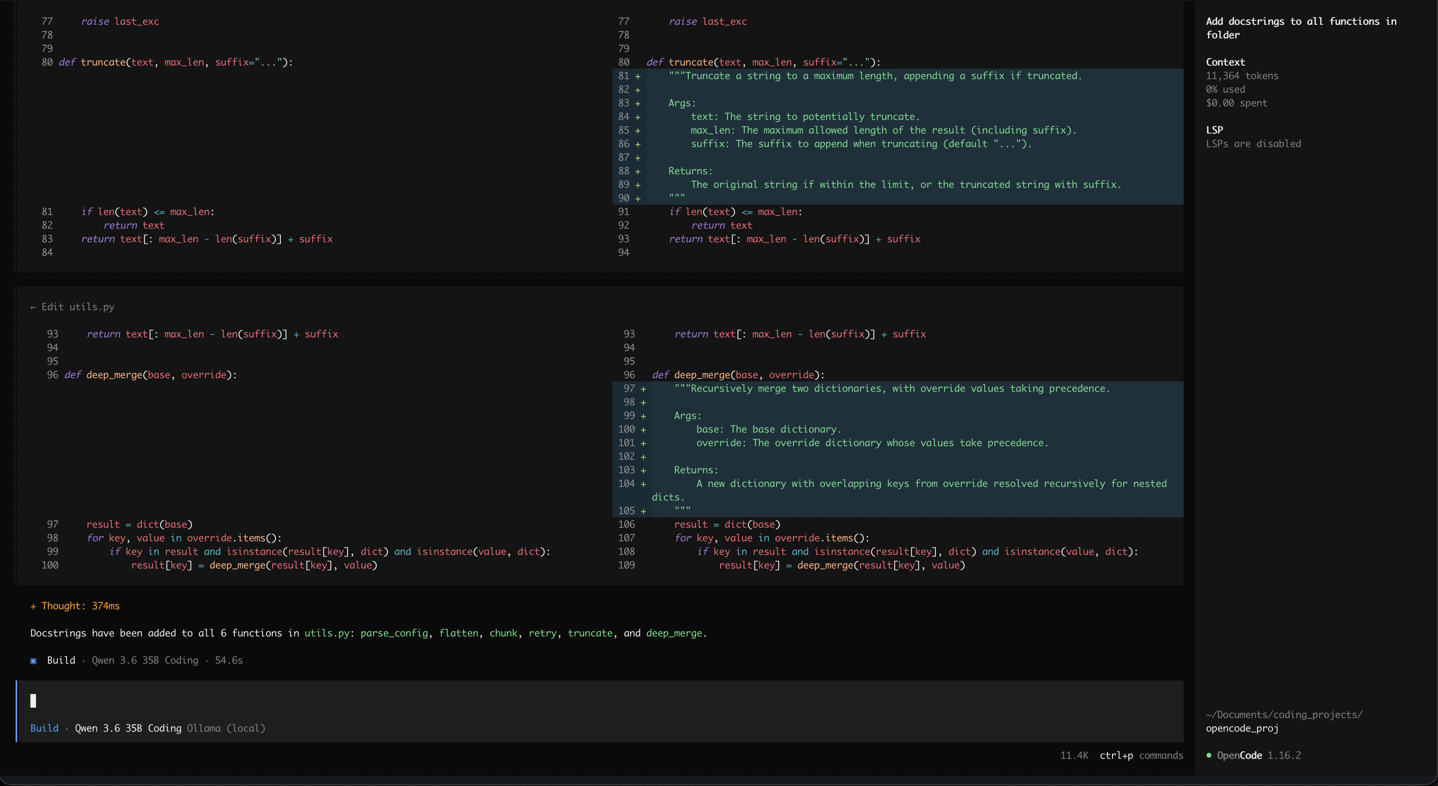Viewport: 1438px width, 786px height.
Task: Click the '0% used' value
Action: (x=1225, y=89)
